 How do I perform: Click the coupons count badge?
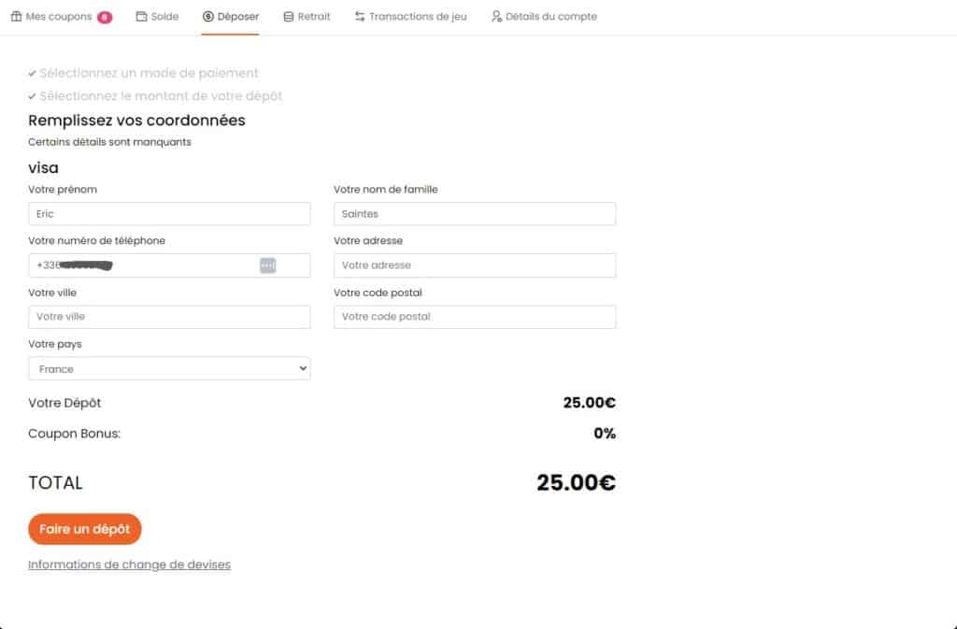point(105,17)
